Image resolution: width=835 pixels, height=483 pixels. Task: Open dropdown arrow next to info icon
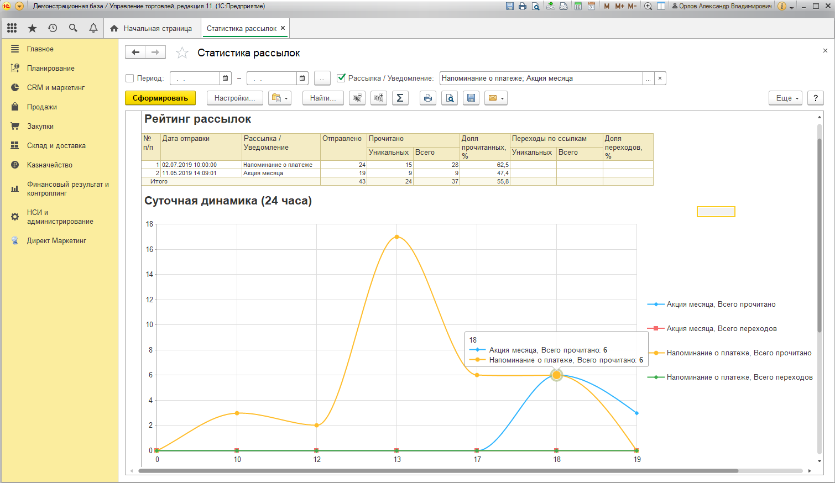pyautogui.click(x=792, y=7)
